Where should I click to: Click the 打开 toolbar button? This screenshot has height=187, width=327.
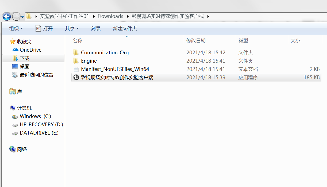pos(44,28)
